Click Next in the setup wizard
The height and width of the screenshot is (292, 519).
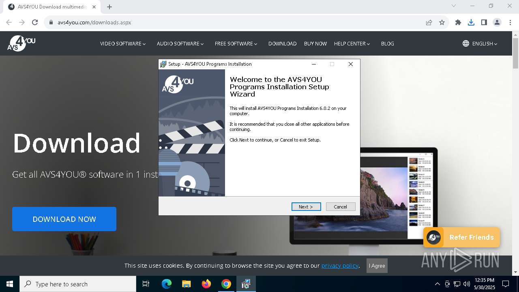tap(306, 207)
